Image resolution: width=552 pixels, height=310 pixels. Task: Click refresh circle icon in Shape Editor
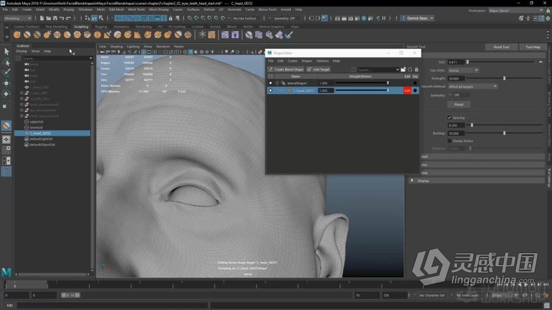[x=410, y=69]
